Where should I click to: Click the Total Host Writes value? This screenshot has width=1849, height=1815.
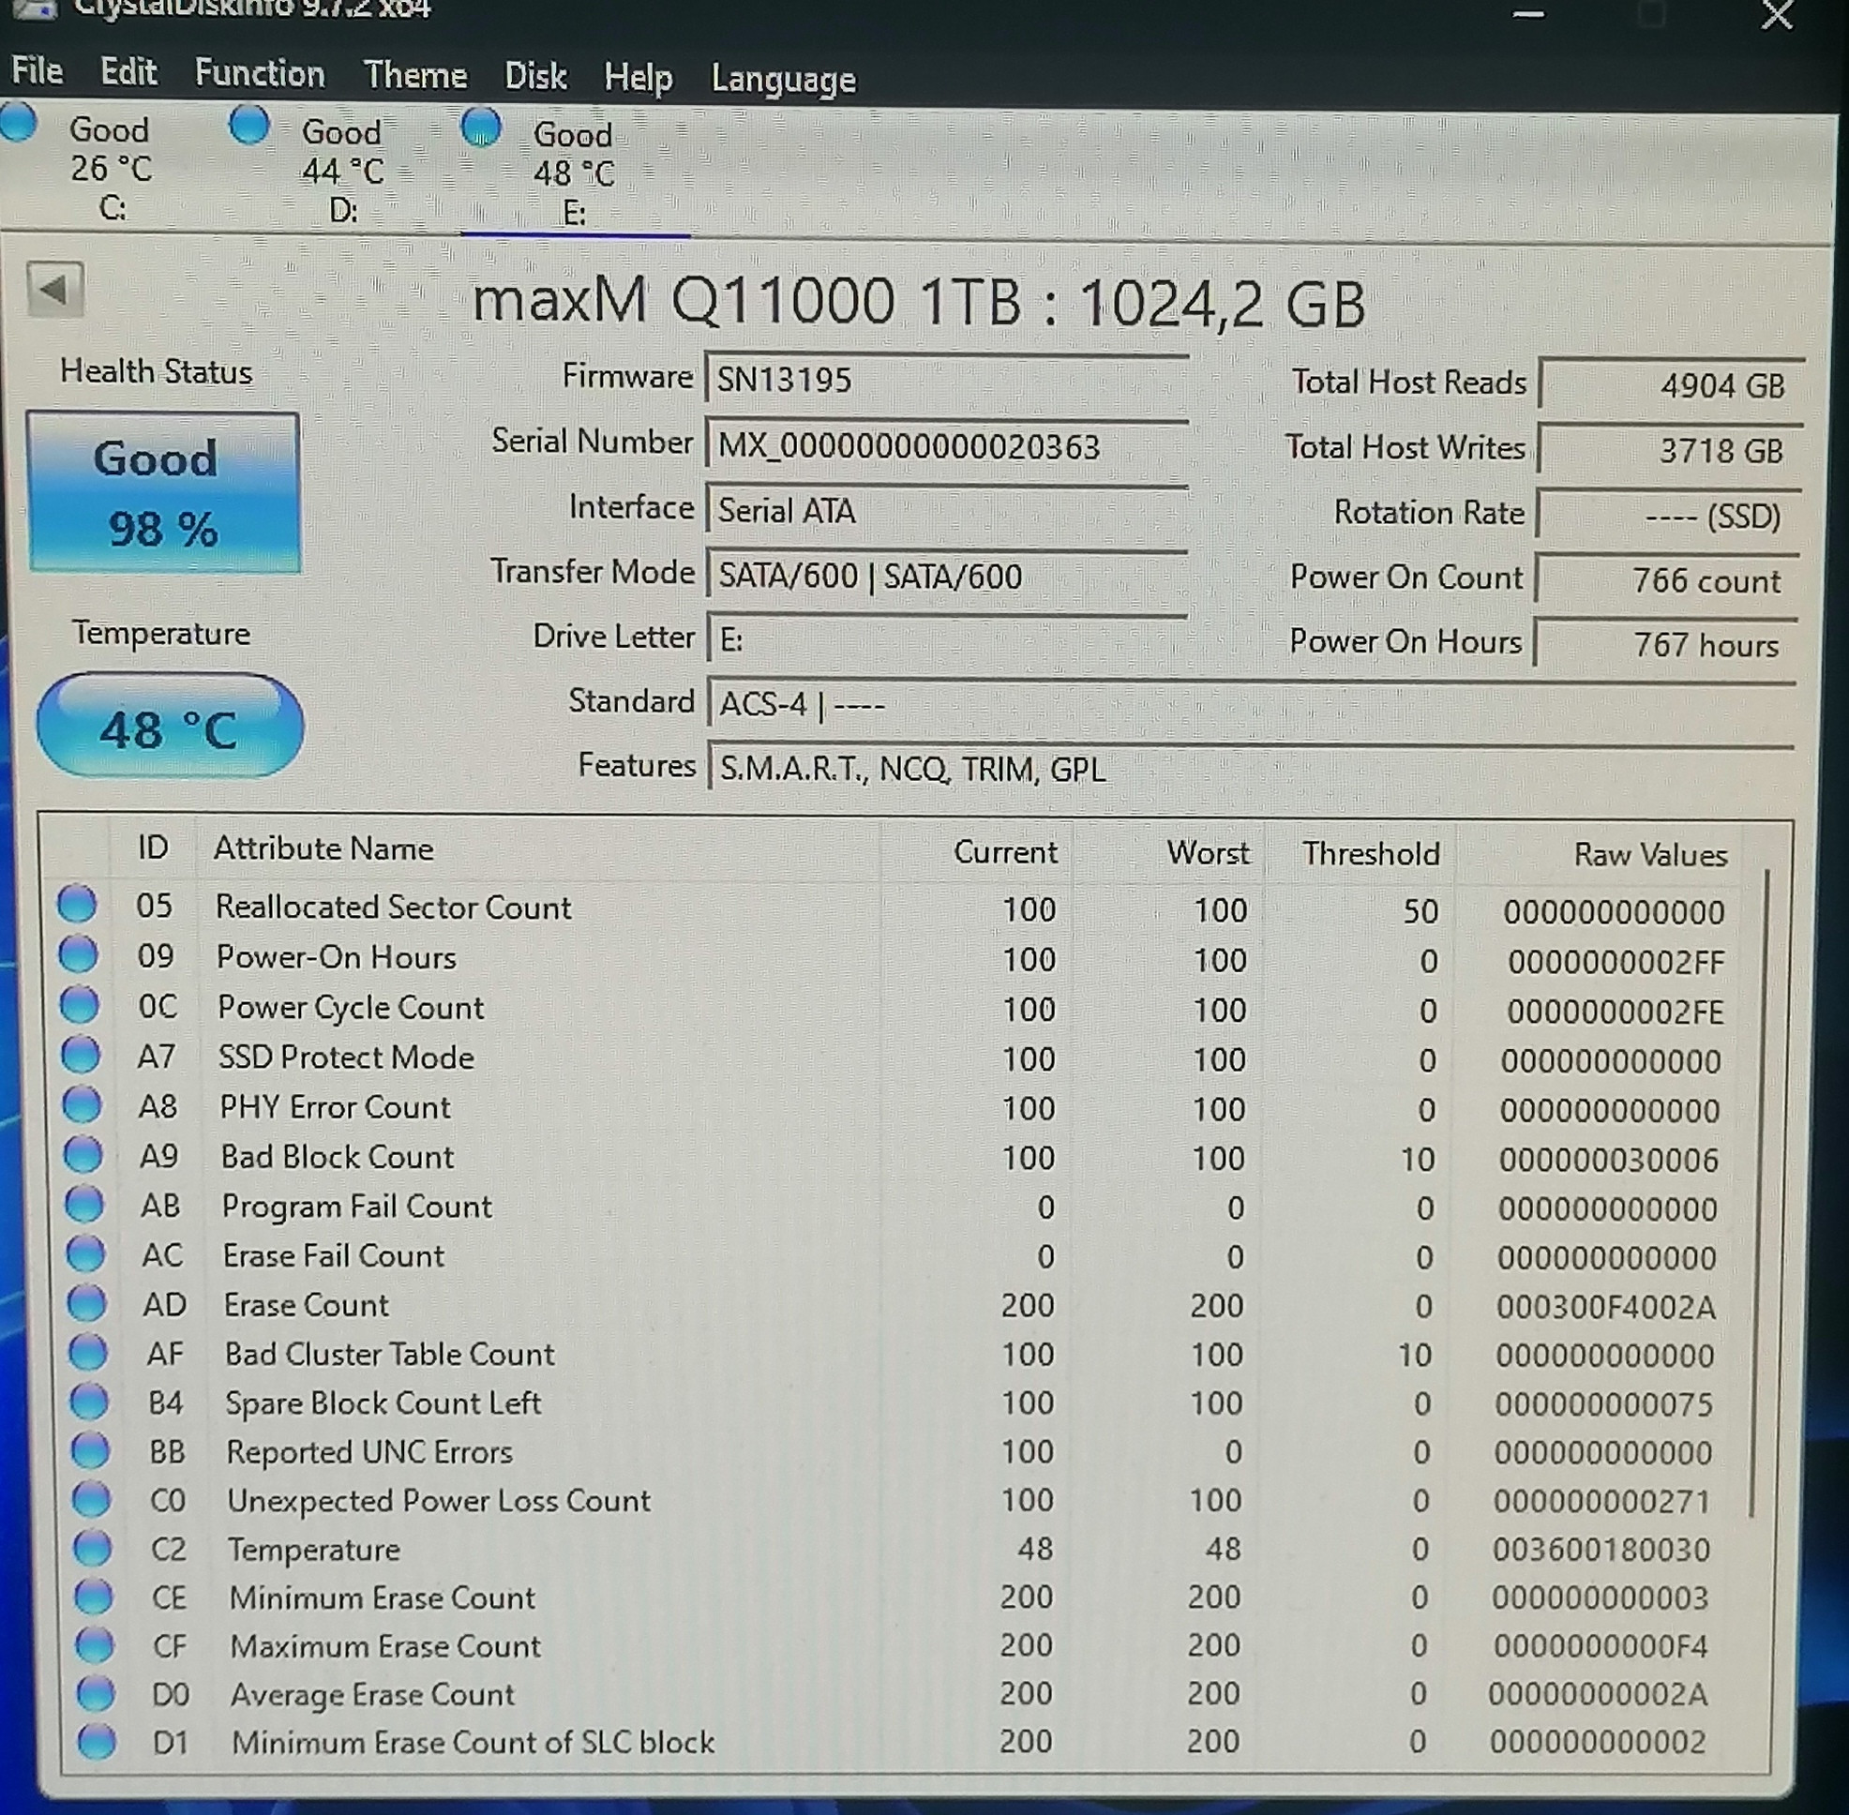tap(1670, 450)
